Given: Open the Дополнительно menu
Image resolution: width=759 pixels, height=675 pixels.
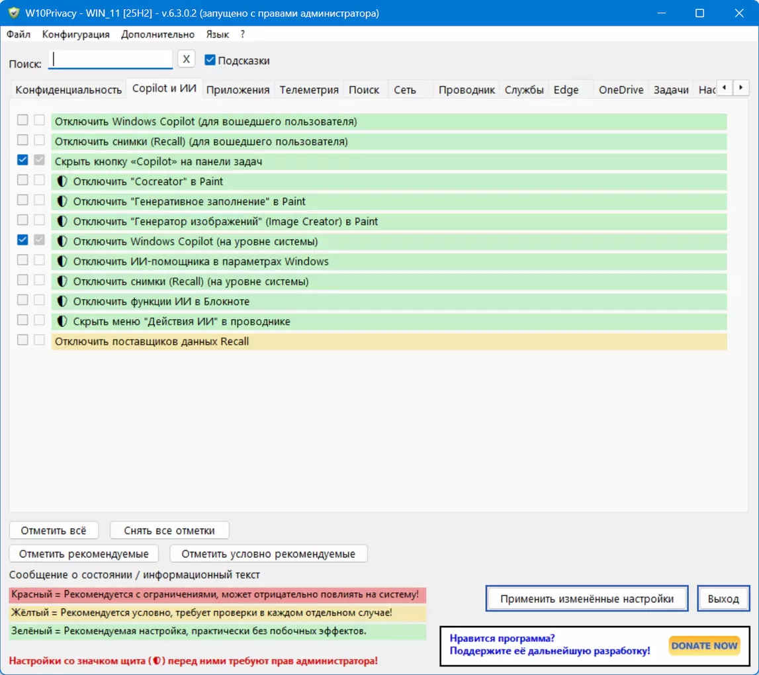Looking at the screenshot, I should 157,34.
